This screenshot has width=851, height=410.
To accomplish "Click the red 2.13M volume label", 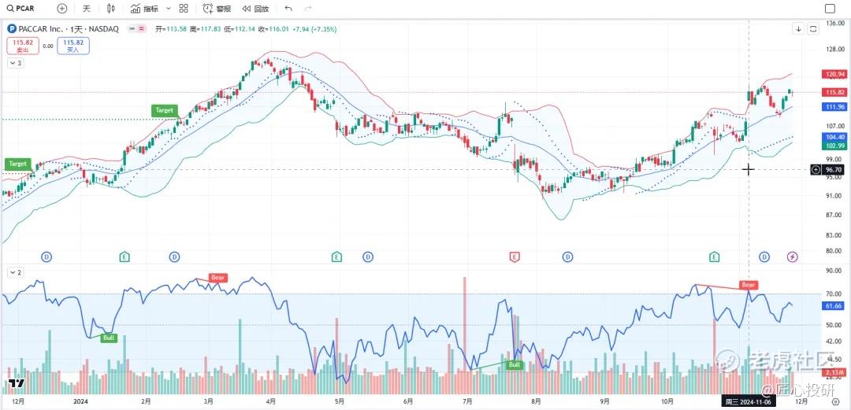I will [834, 372].
